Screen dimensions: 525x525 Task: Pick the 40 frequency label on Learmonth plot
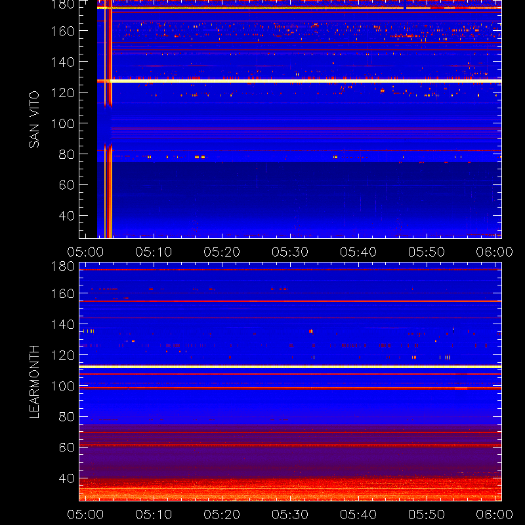(66, 478)
